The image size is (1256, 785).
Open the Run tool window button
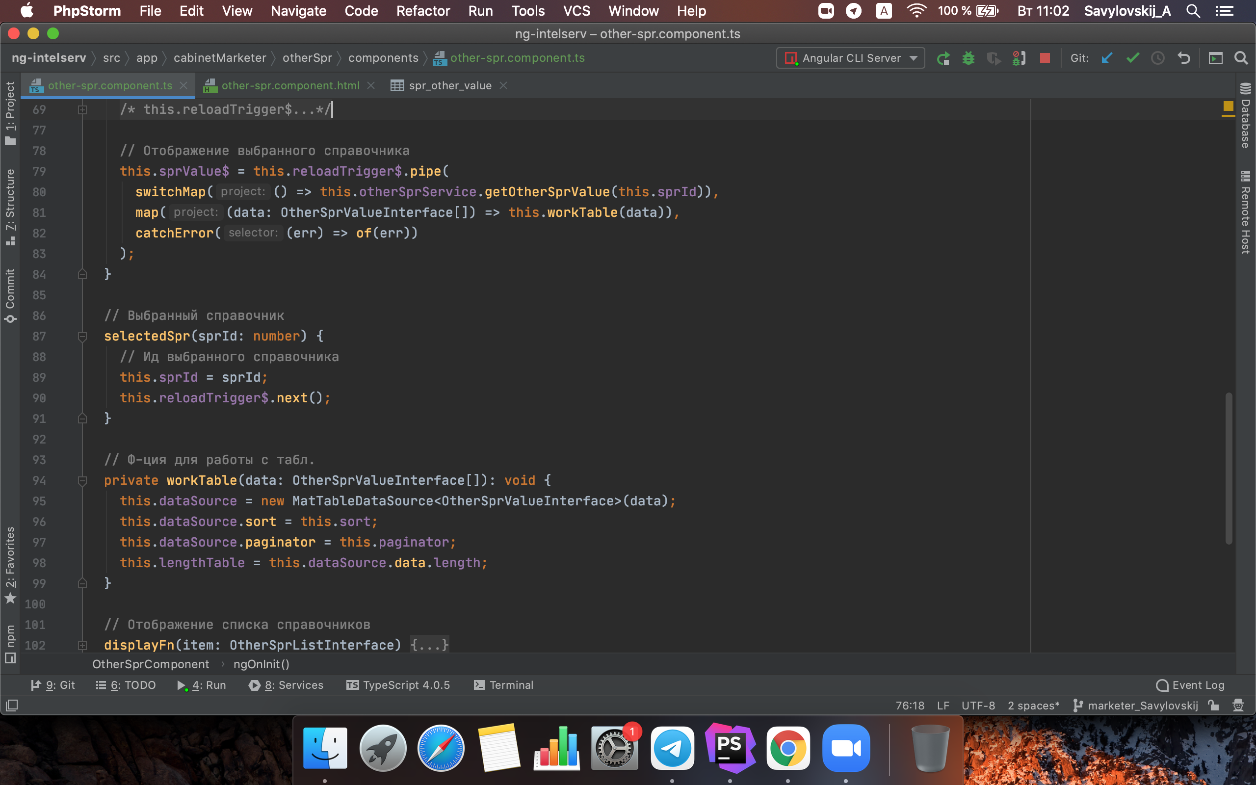pyautogui.click(x=201, y=685)
